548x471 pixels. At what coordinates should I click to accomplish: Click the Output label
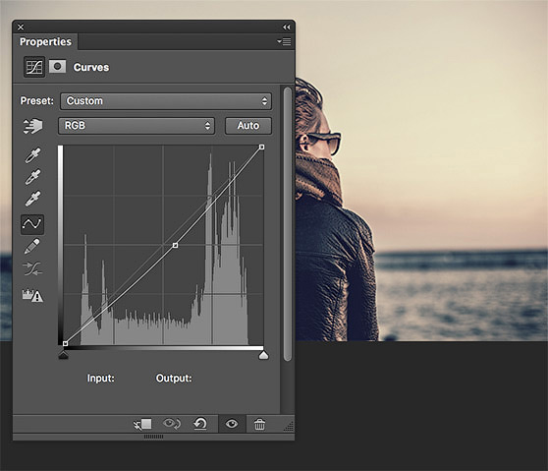pos(174,379)
